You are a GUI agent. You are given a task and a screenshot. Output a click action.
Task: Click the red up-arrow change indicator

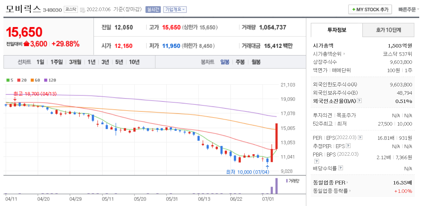point(26,44)
